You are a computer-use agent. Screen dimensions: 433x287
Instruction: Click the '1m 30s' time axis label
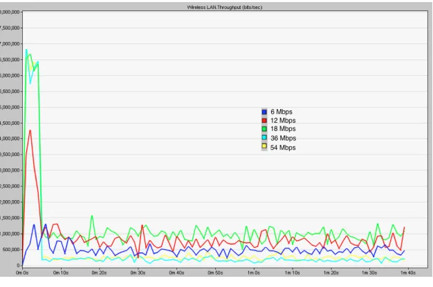pos(369,273)
